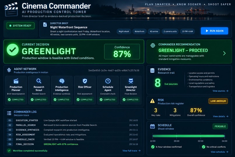Click the Risk warning triangle icon
The height and width of the screenshot is (157, 235).
coord(152,101)
